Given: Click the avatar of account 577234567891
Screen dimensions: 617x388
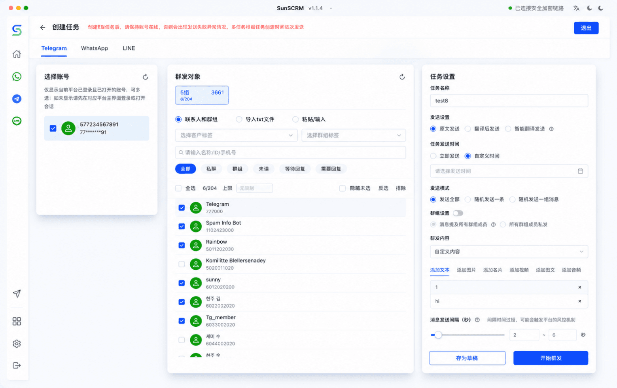Looking at the screenshot, I should [x=68, y=128].
